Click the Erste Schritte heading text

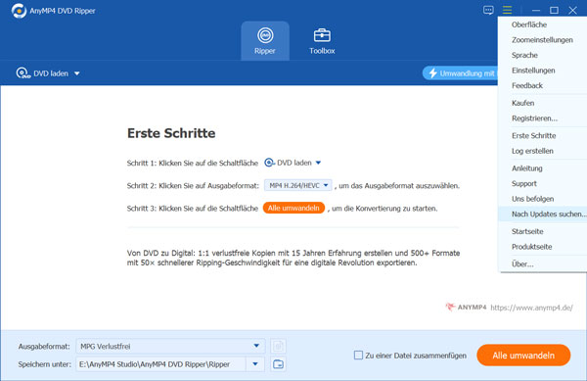(171, 133)
